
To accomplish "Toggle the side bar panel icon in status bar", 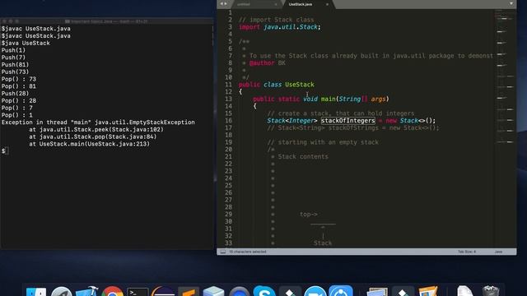I will (x=223, y=252).
